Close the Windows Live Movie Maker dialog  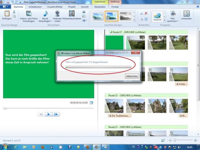[x=136, y=52]
